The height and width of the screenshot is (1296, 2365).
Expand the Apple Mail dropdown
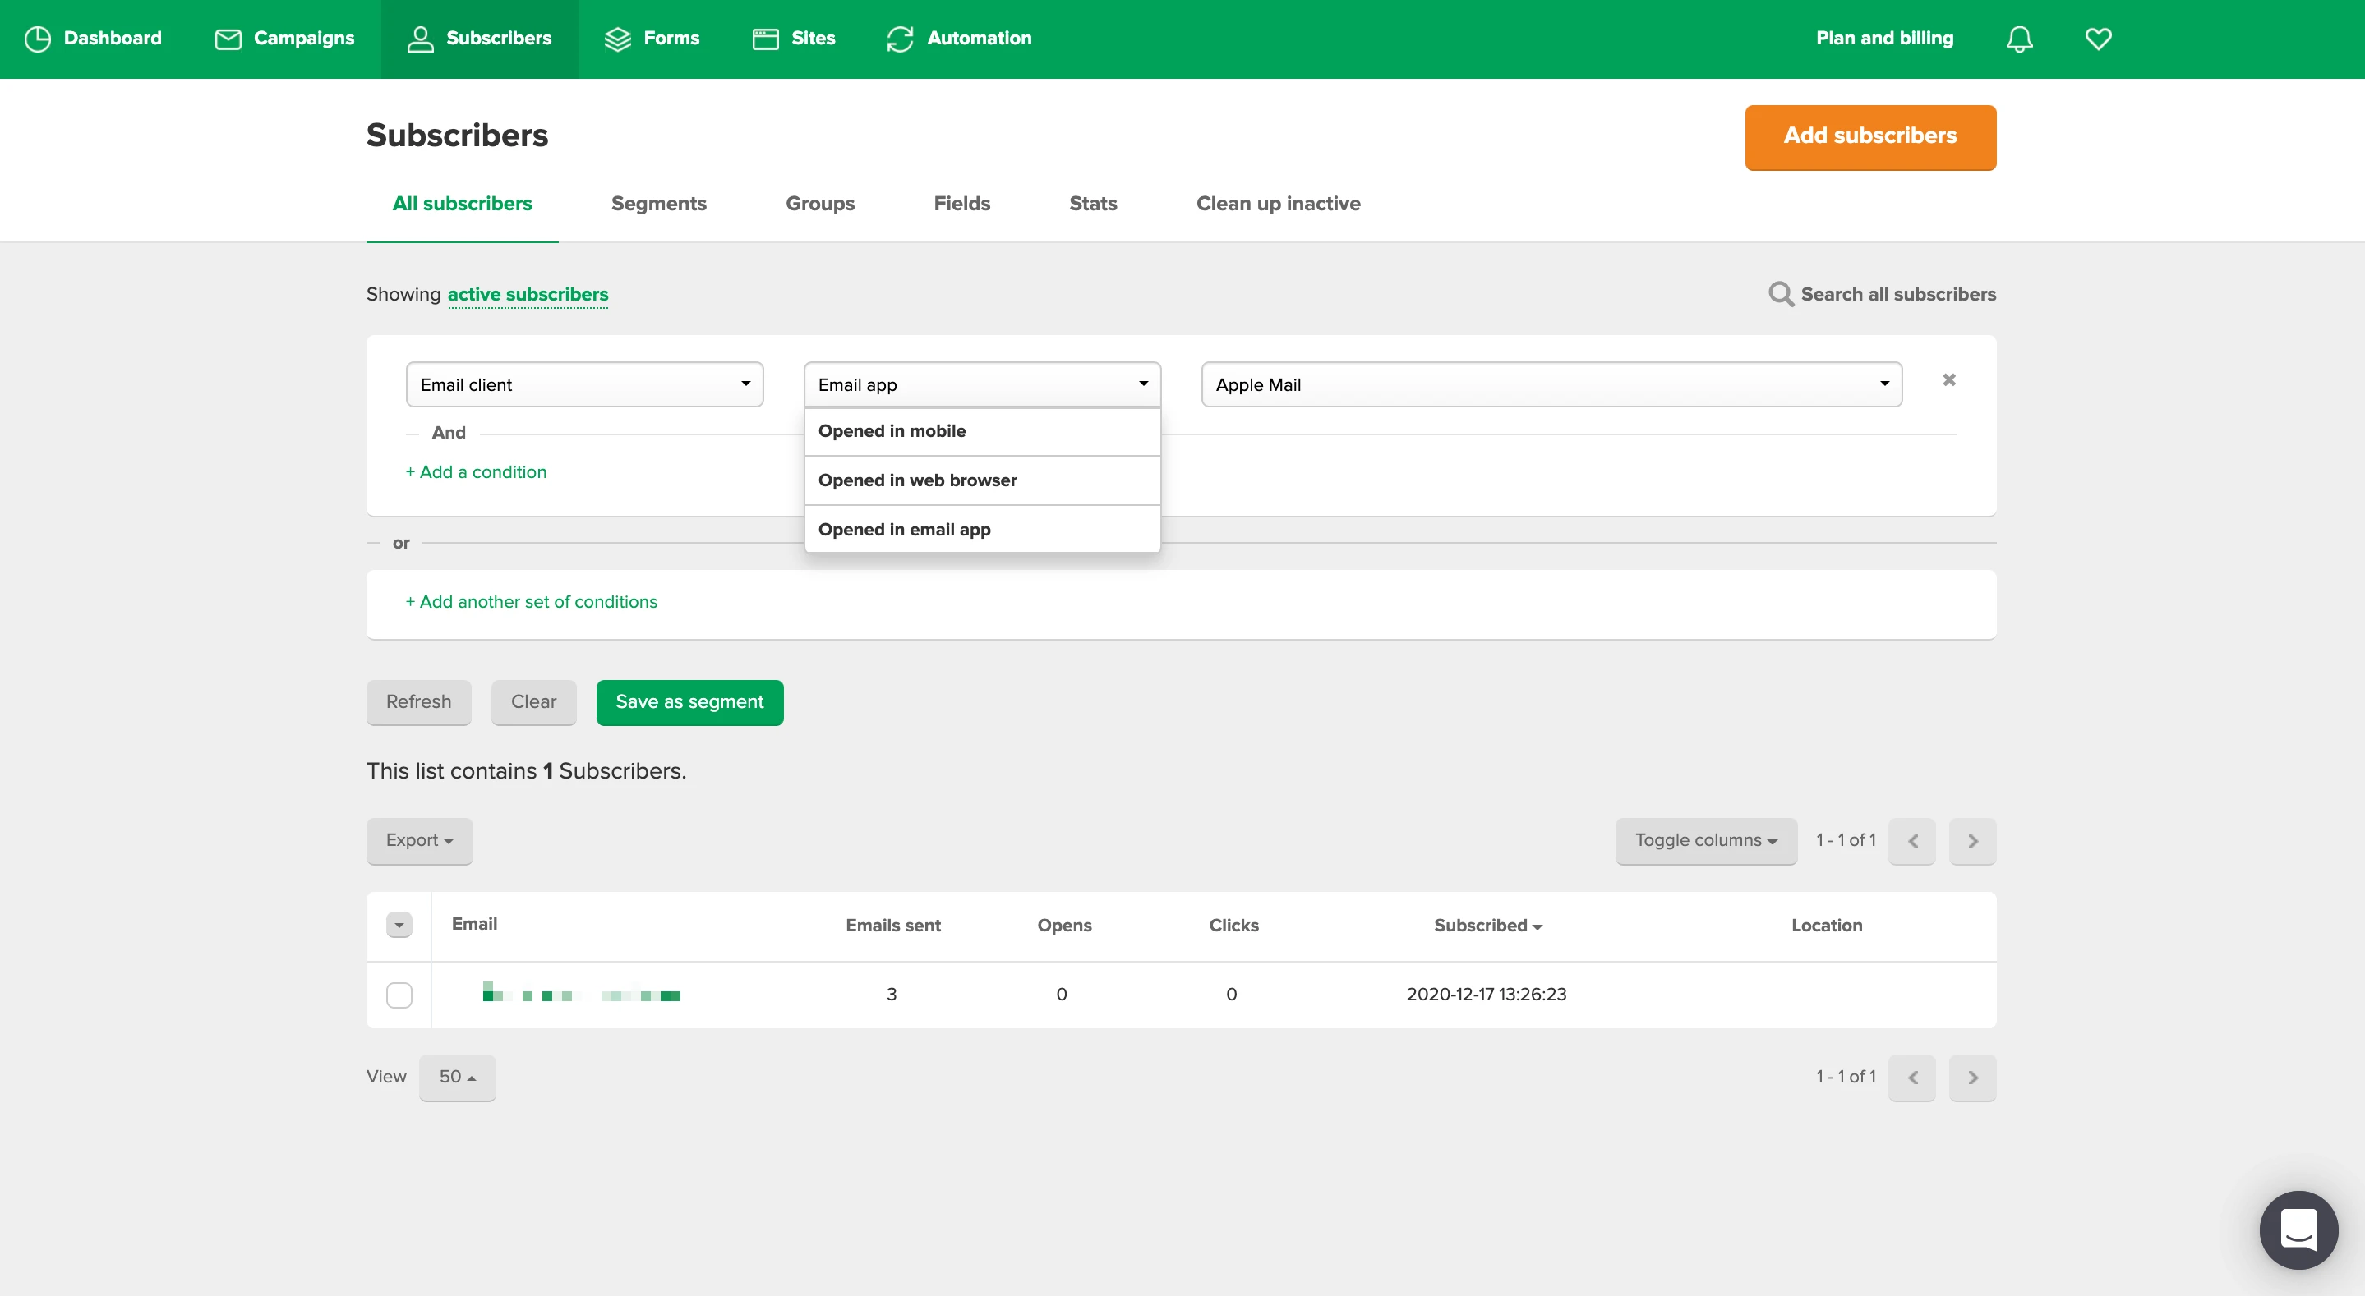[x=1551, y=384]
